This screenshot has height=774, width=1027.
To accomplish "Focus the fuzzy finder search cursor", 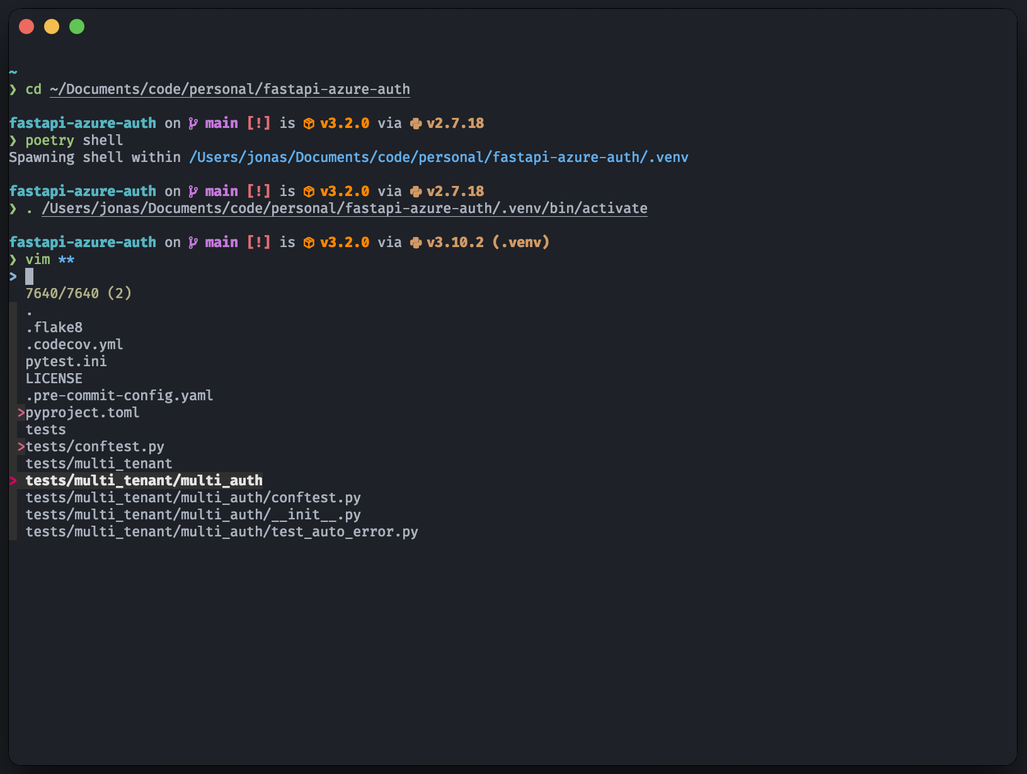I will [x=30, y=277].
